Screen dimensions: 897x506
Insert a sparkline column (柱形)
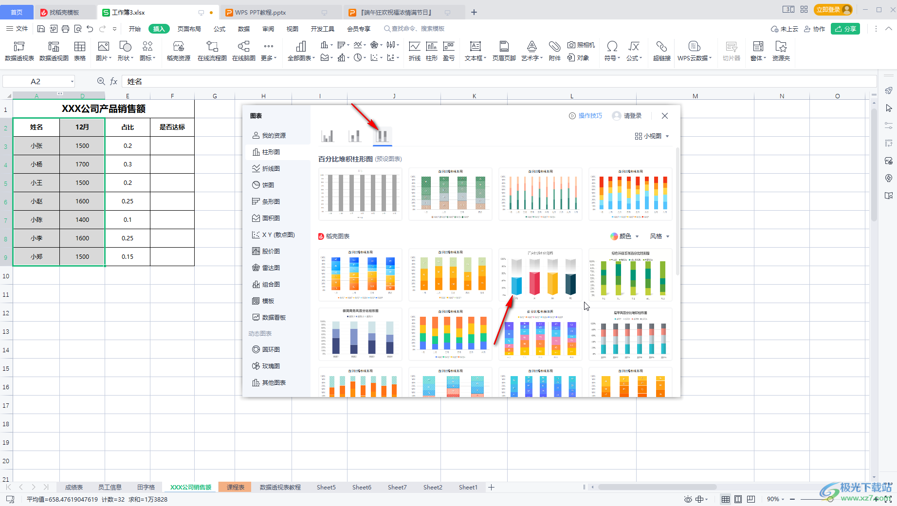coord(432,51)
